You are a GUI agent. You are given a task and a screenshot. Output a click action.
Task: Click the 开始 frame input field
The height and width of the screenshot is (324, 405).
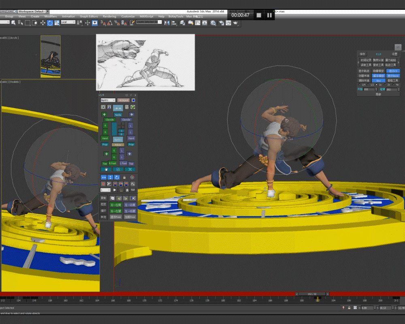point(369,90)
